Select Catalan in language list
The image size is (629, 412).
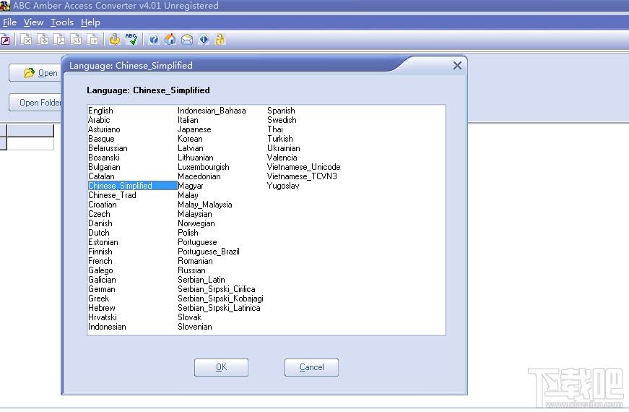pos(101,176)
